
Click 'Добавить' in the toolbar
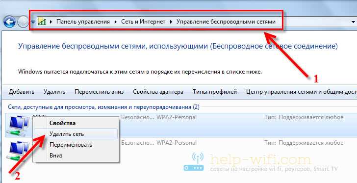22,92
